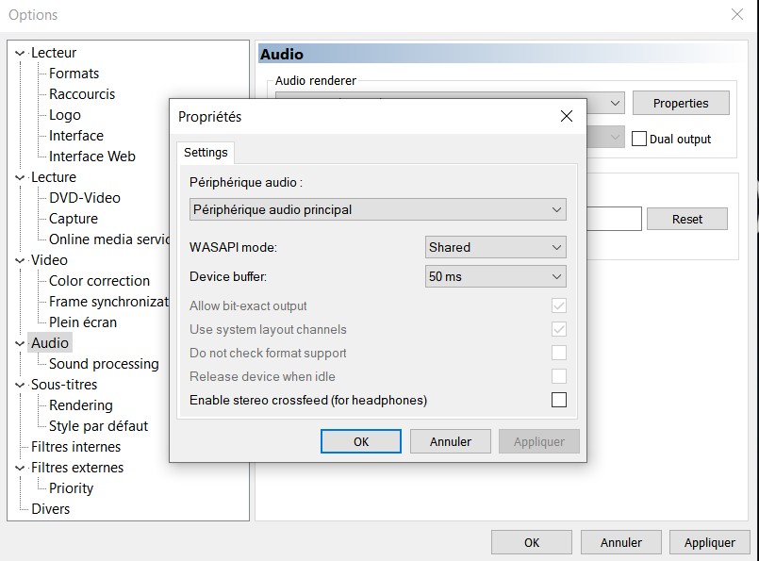Select the Lecture tree label
Viewport: 759px width, 561px height.
[x=54, y=177]
